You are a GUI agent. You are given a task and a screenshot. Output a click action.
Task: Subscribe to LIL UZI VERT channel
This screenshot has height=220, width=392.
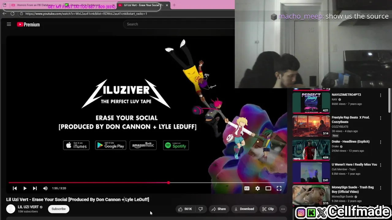58,209
